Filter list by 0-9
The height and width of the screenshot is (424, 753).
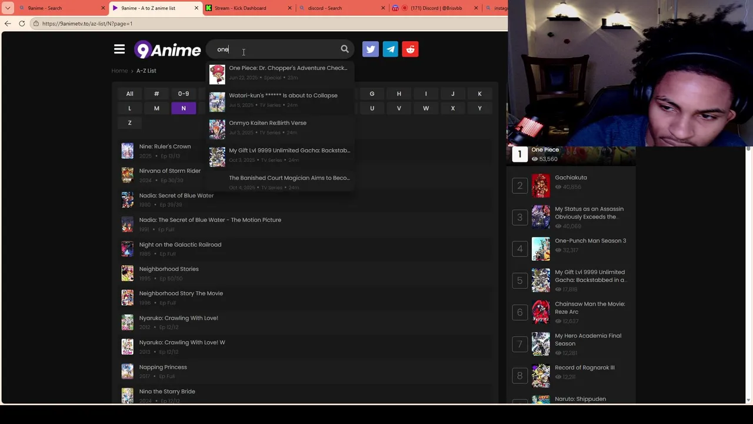[184, 94]
